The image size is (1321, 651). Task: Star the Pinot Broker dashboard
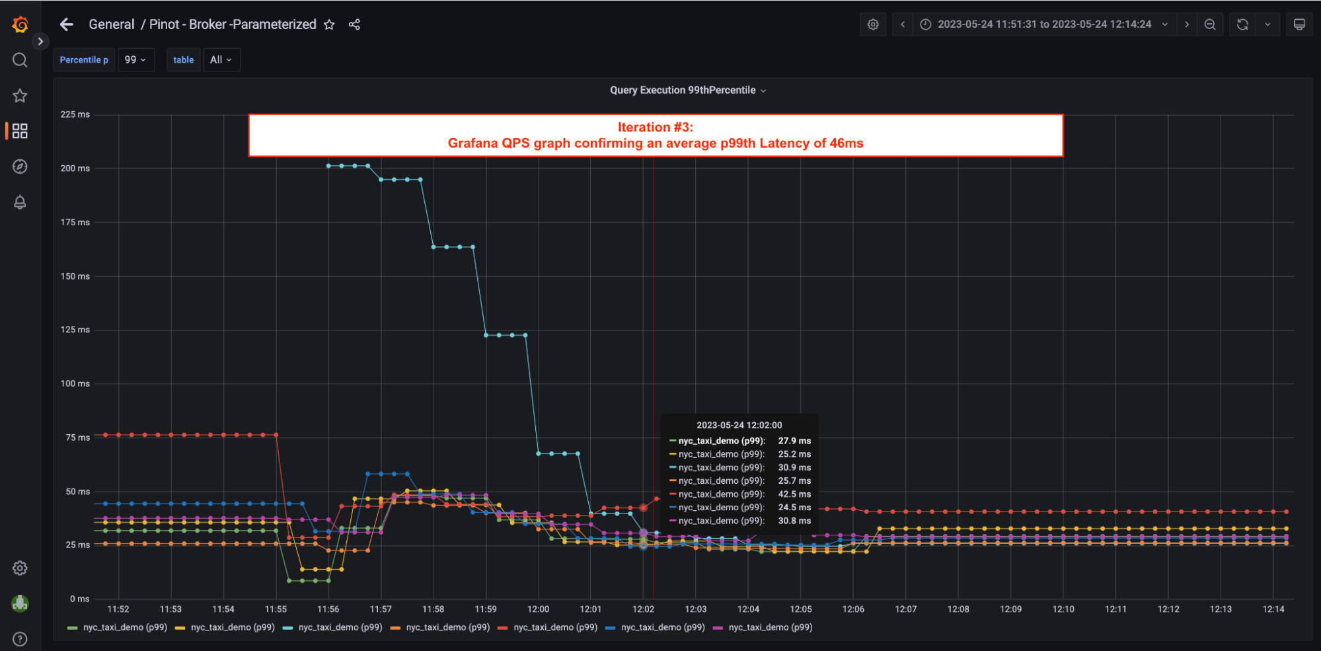(328, 24)
